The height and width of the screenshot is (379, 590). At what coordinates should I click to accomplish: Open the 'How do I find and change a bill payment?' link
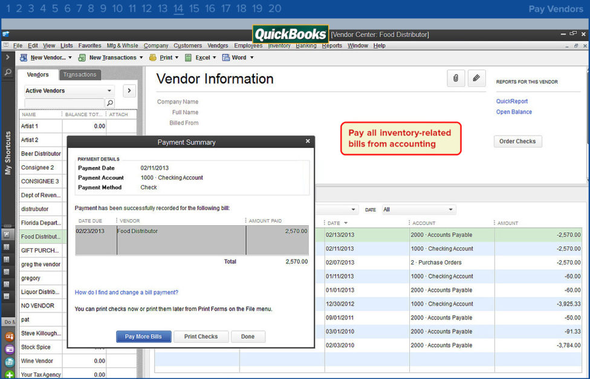pos(126,292)
